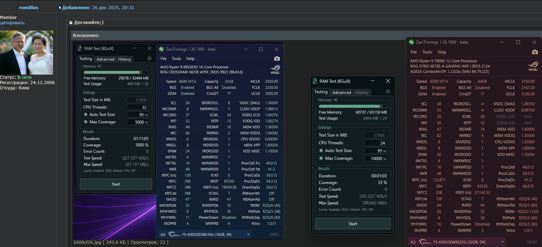Open Tools menu in 7900X ZenTimings
This screenshot has height=247, width=542.
click(427, 52)
